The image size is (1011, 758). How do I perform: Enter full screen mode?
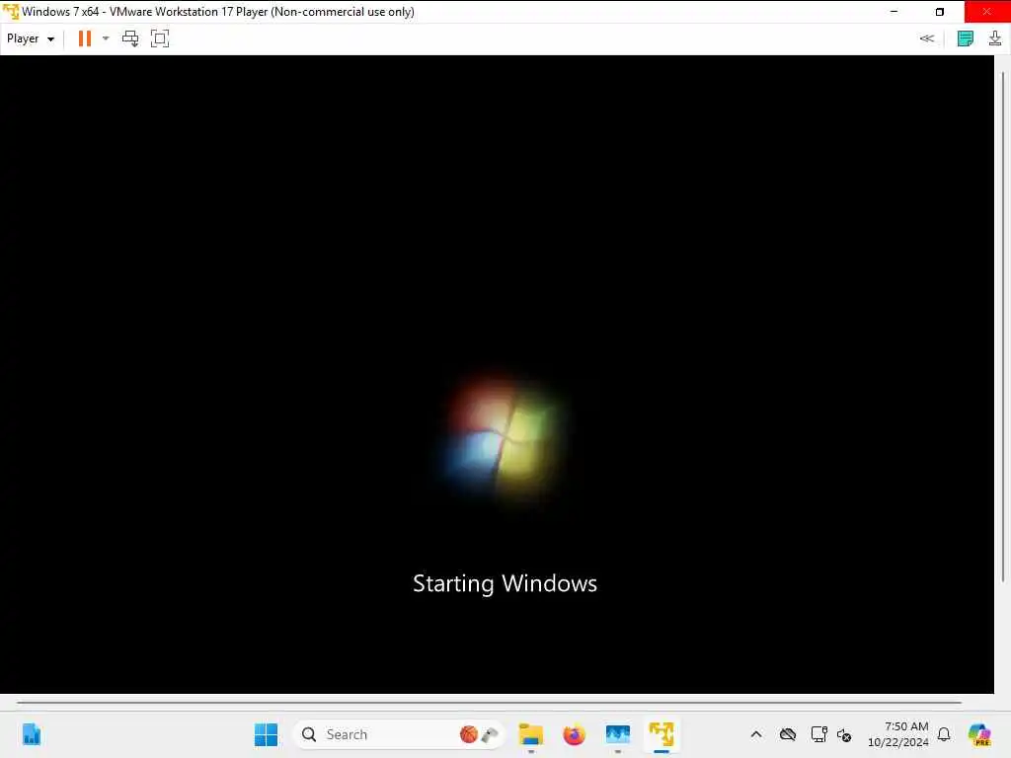pos(160,38)
